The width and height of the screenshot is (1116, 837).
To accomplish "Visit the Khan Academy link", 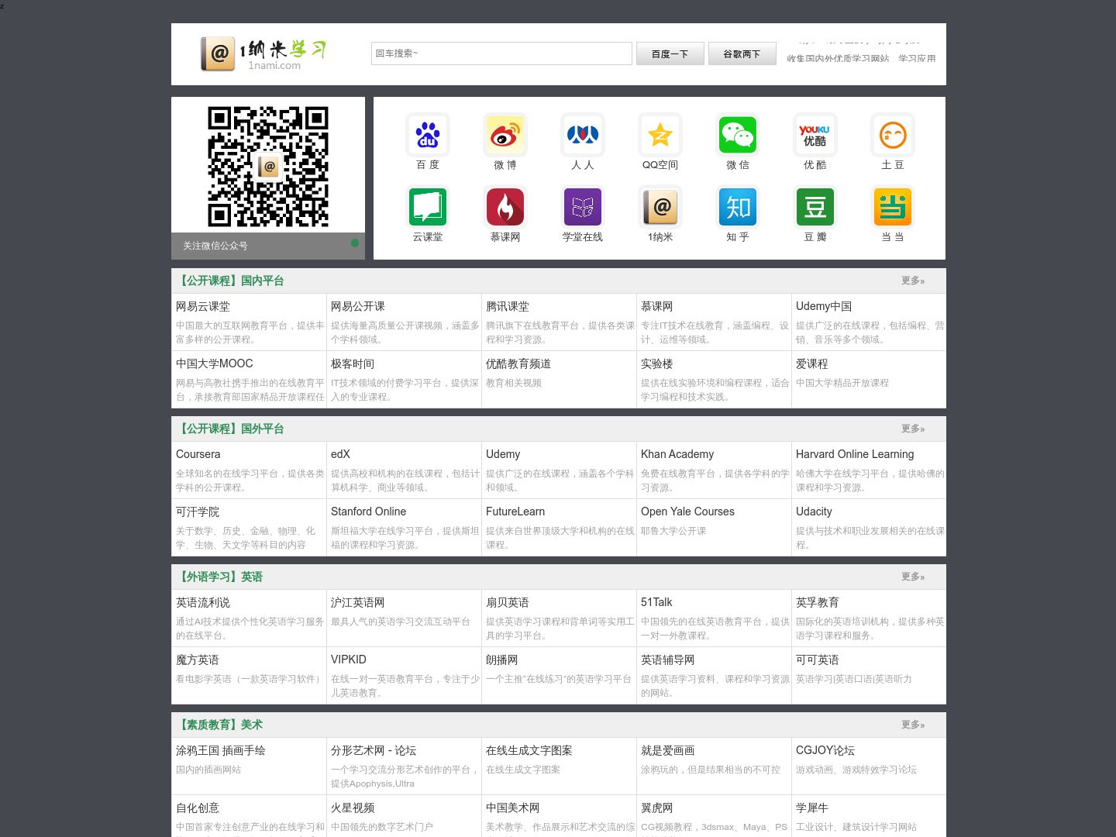I will click(677, 454).
